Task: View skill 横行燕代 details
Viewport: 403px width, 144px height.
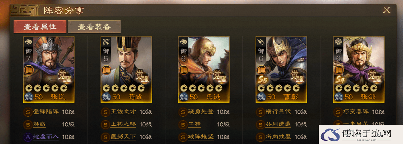Action: pos(278,112)
